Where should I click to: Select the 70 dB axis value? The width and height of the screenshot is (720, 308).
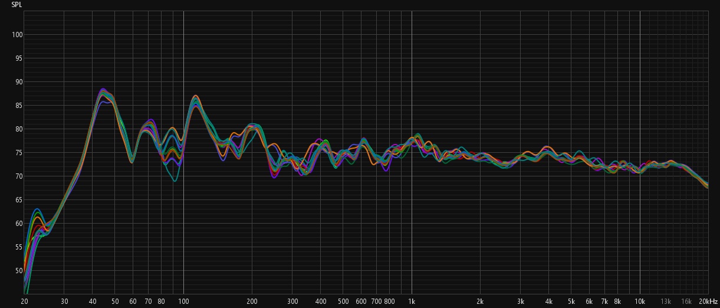(x=19, y=176)
